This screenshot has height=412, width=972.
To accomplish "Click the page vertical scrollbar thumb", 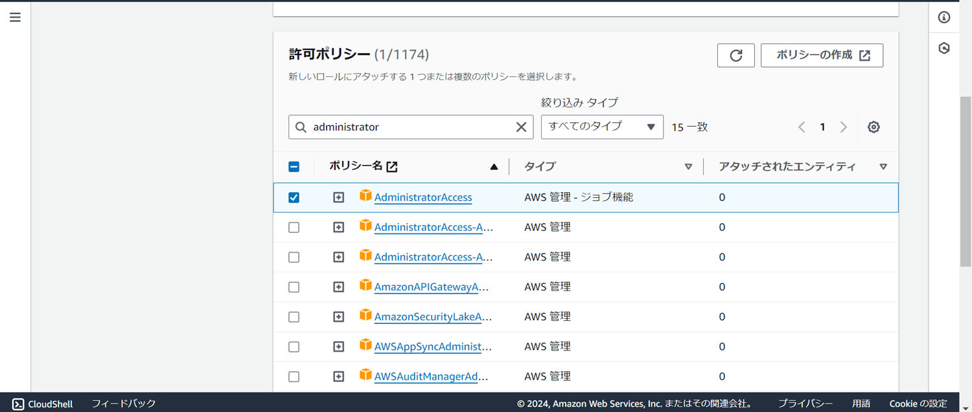I will pyautogui.click(x=966, y=181).
